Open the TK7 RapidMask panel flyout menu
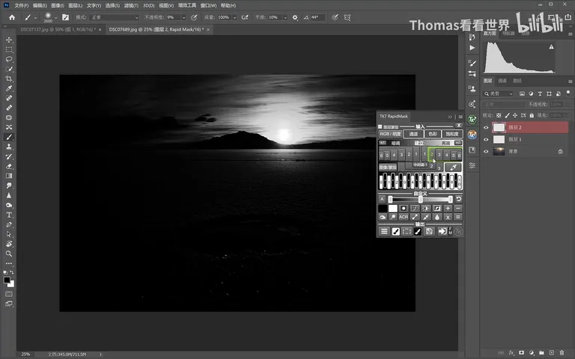The height and width of the screenshot is (359, 575). (460, 117)
